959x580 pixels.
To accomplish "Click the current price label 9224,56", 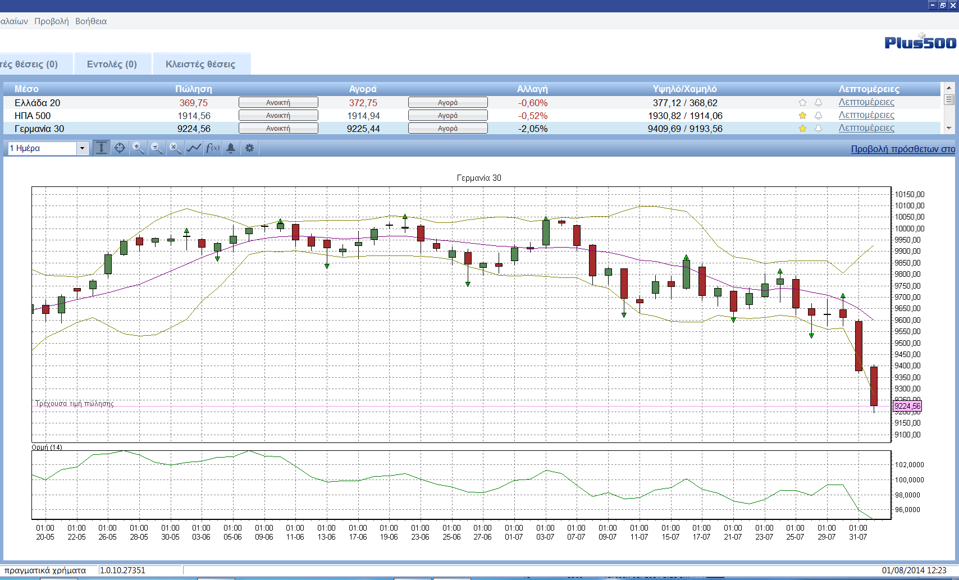I will [x=907, y=406].
